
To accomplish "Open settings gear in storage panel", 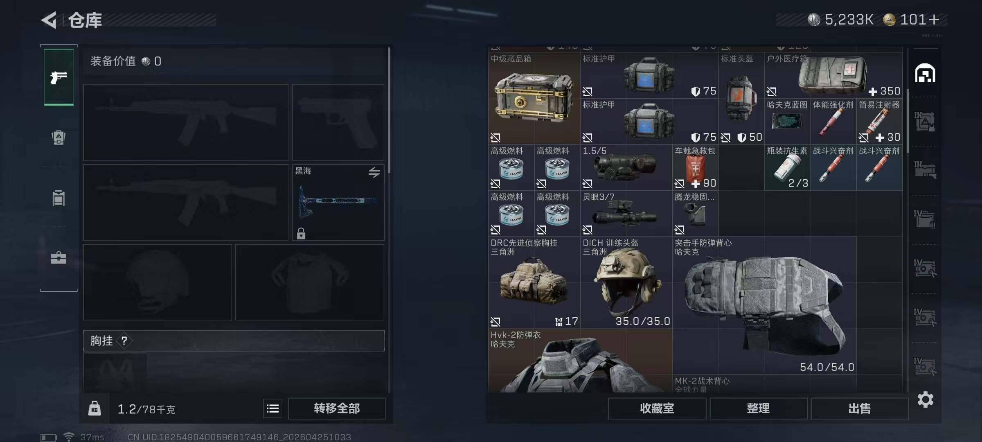I will [926, 399].
